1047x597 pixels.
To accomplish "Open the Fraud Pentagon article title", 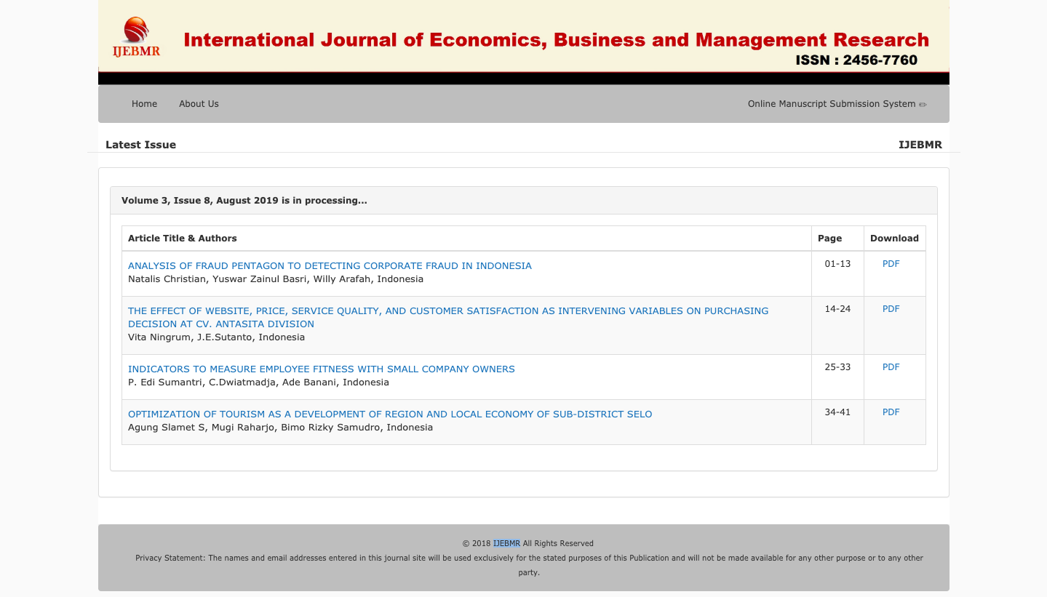I will click(x=330, y=266).
